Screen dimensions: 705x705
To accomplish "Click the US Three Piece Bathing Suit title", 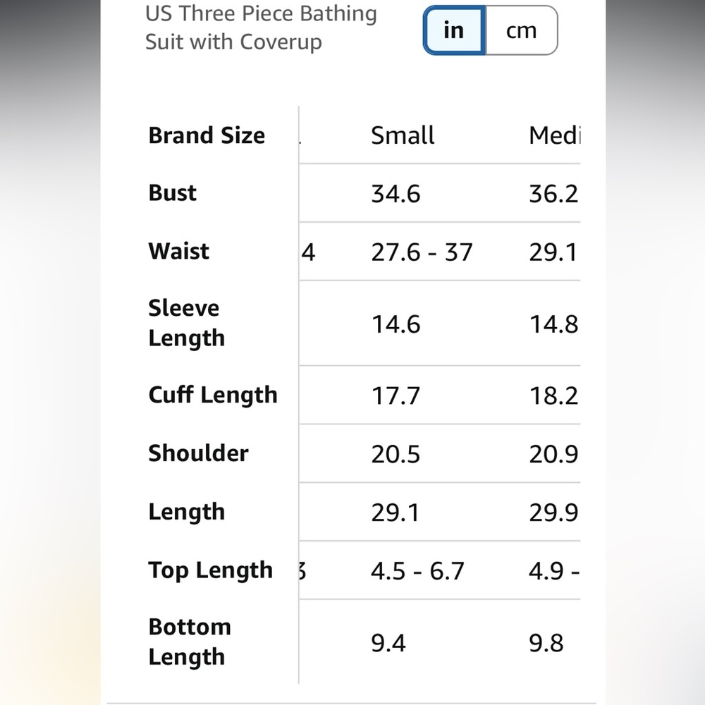I will click(x=261, y=27).
